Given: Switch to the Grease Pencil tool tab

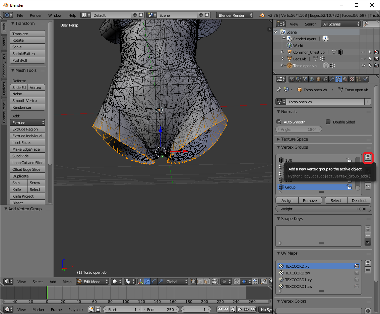Looking at the screenshot, I should [4, 112].
